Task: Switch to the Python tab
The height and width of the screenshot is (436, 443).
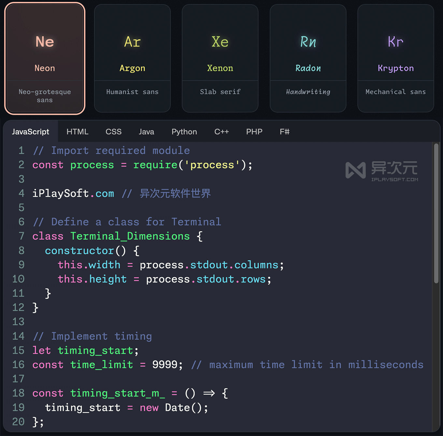Action: coord(184,132)
